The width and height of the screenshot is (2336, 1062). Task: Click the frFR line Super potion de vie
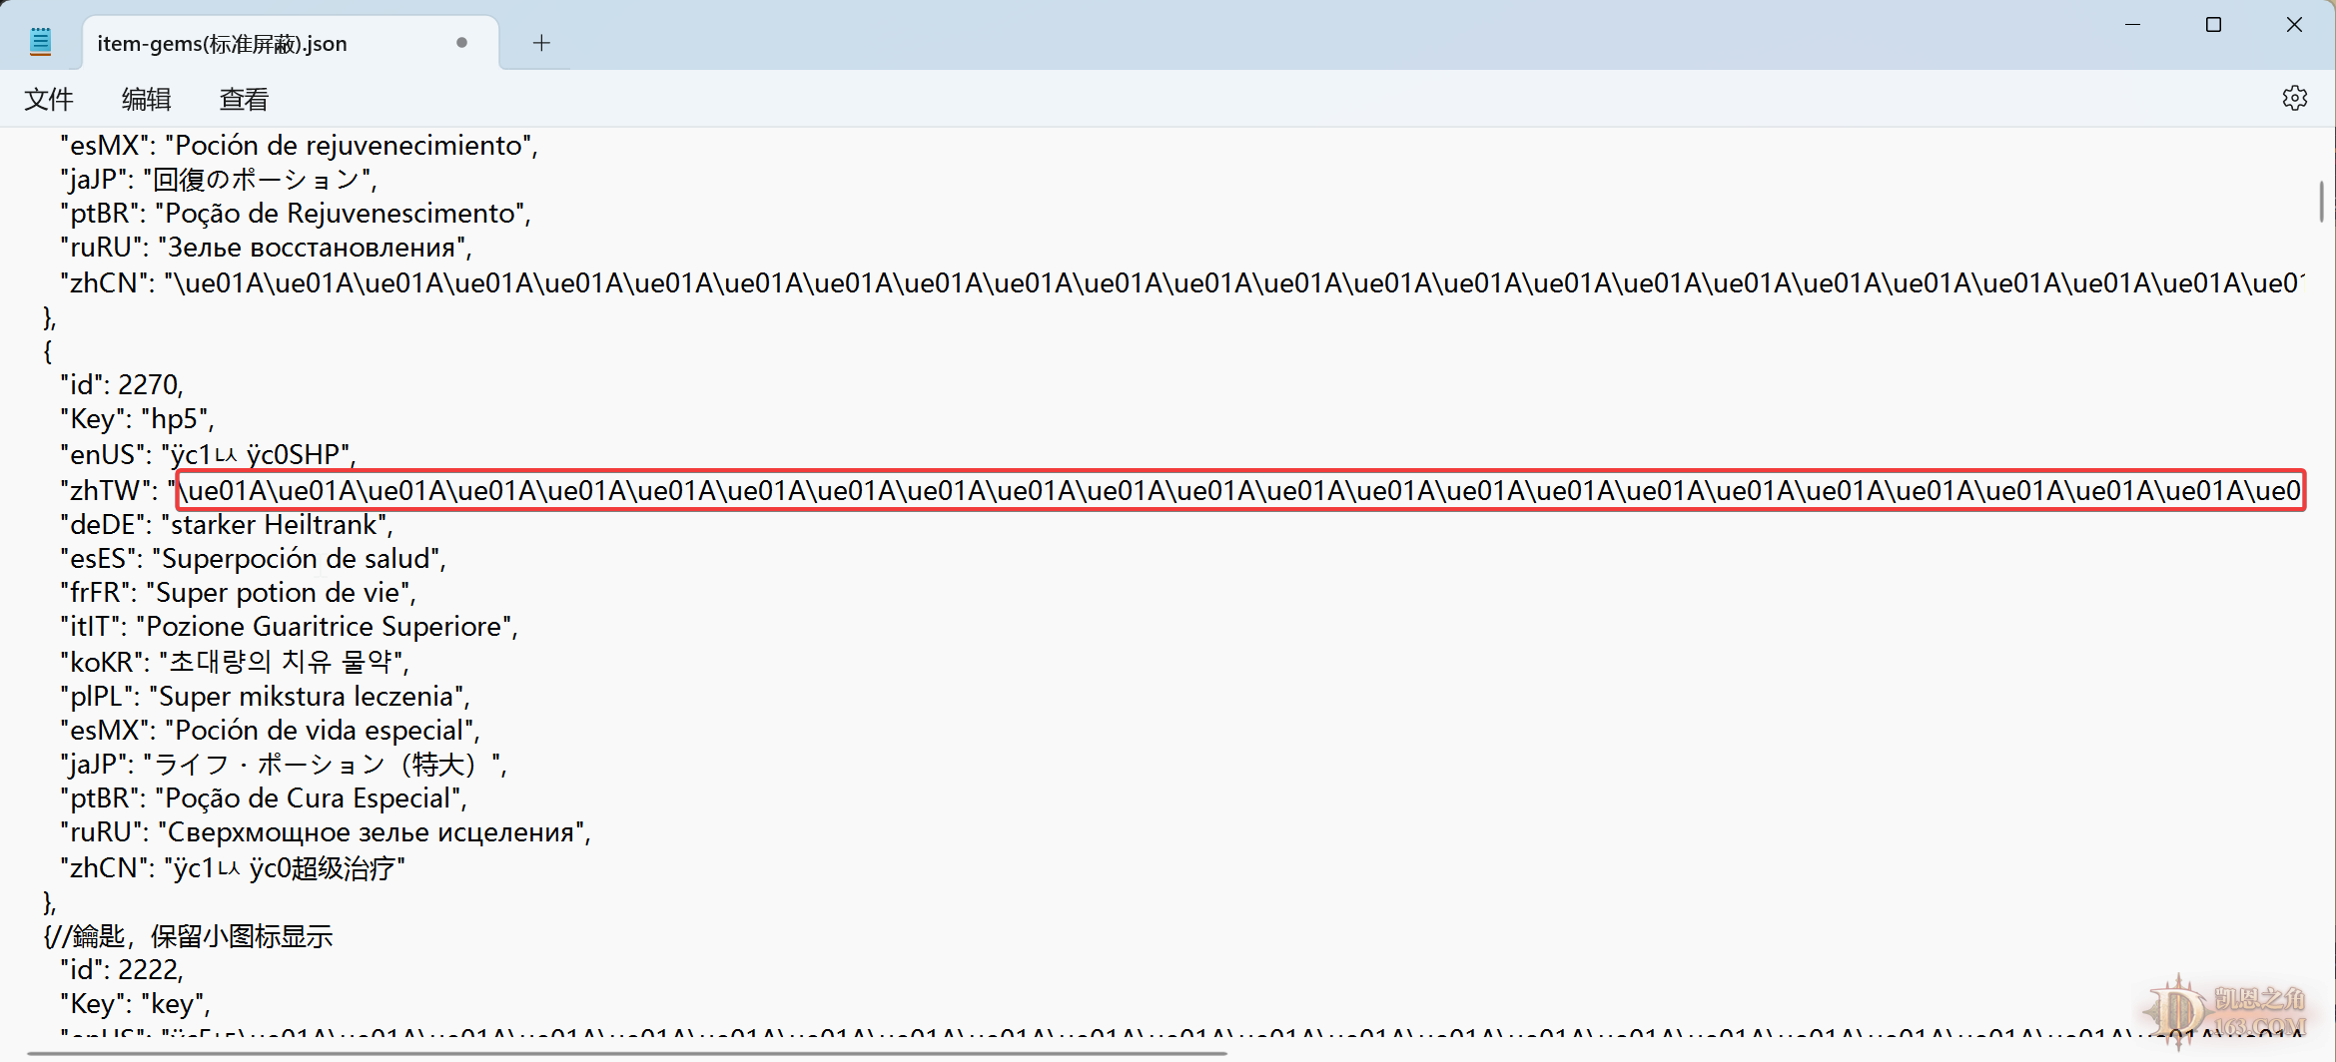(x=238, y=593)
